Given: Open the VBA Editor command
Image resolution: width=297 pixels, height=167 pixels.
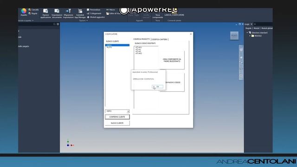Looking at the screenshot, I should pyautogui.click(x=113, y=13).
